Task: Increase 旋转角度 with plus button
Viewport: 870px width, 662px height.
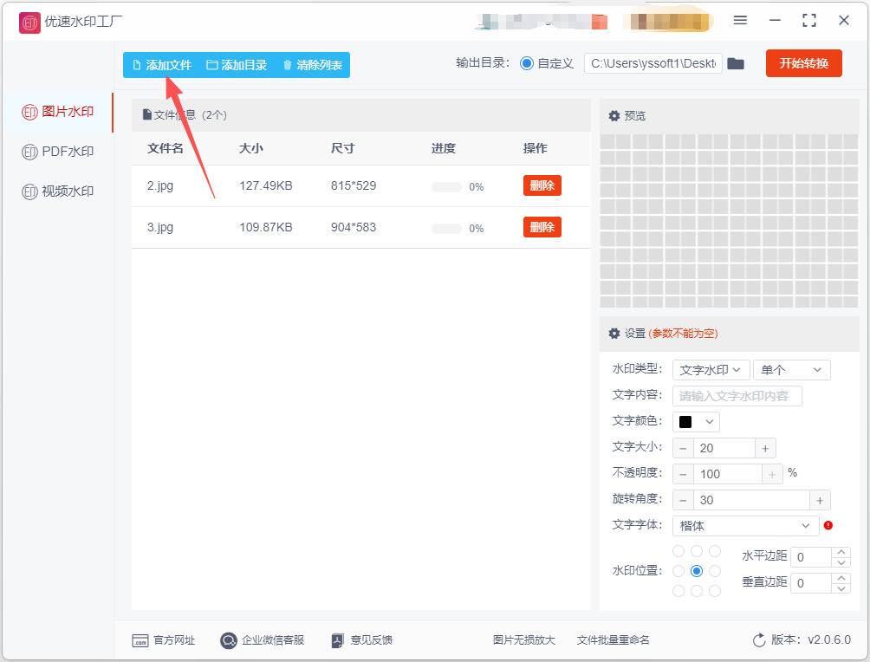Action: 820,501
